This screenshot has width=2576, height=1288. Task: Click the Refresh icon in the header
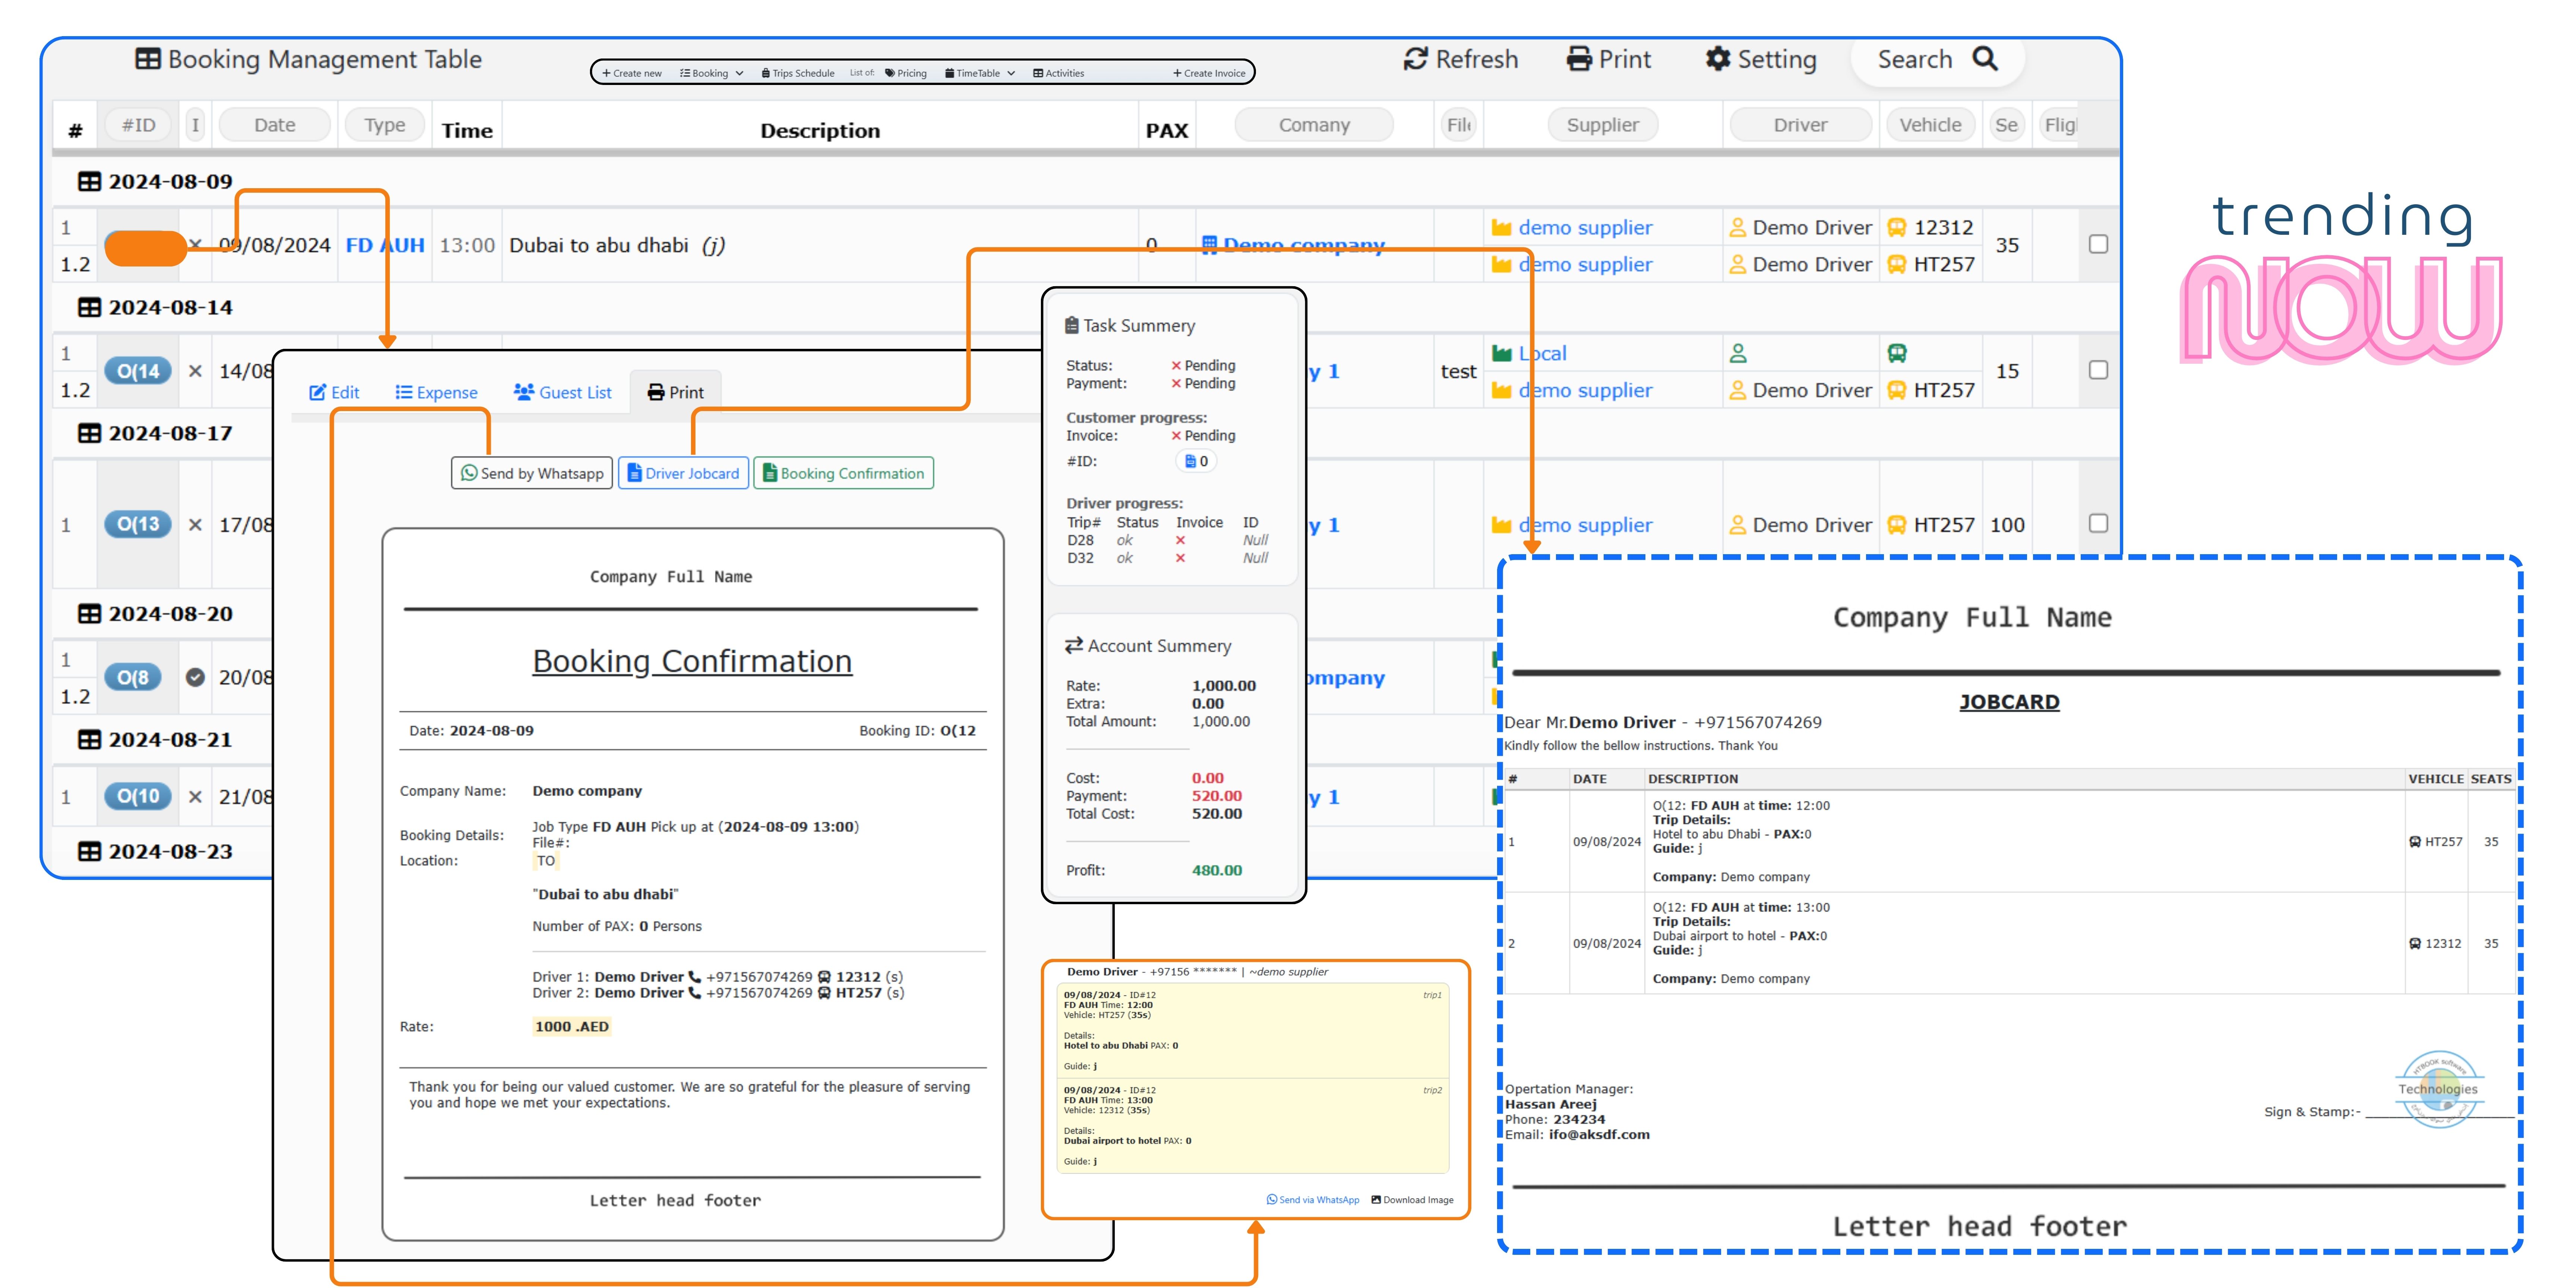(x=1415, y=59)
